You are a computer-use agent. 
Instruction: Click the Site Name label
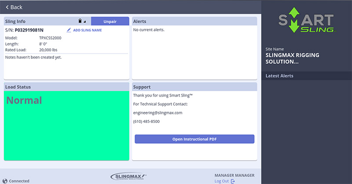(x=275, y=49)
